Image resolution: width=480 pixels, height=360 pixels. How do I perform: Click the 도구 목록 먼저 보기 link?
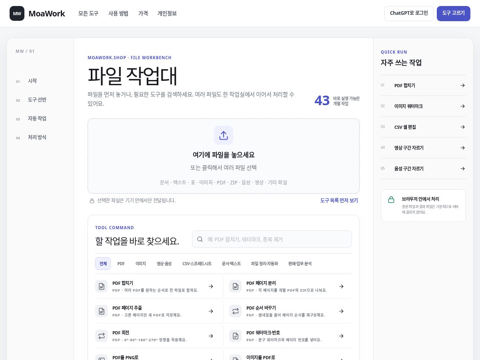coord(339,200)
